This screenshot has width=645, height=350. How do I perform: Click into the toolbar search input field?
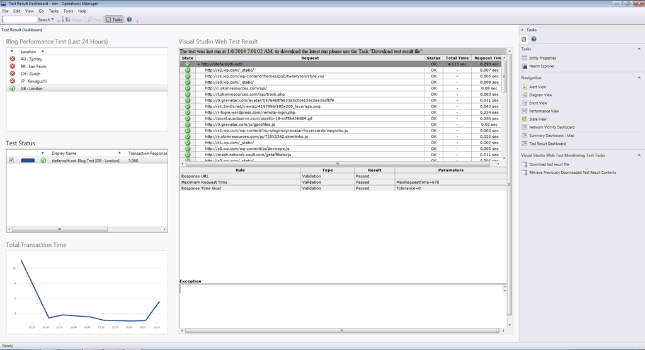[20, 20]
